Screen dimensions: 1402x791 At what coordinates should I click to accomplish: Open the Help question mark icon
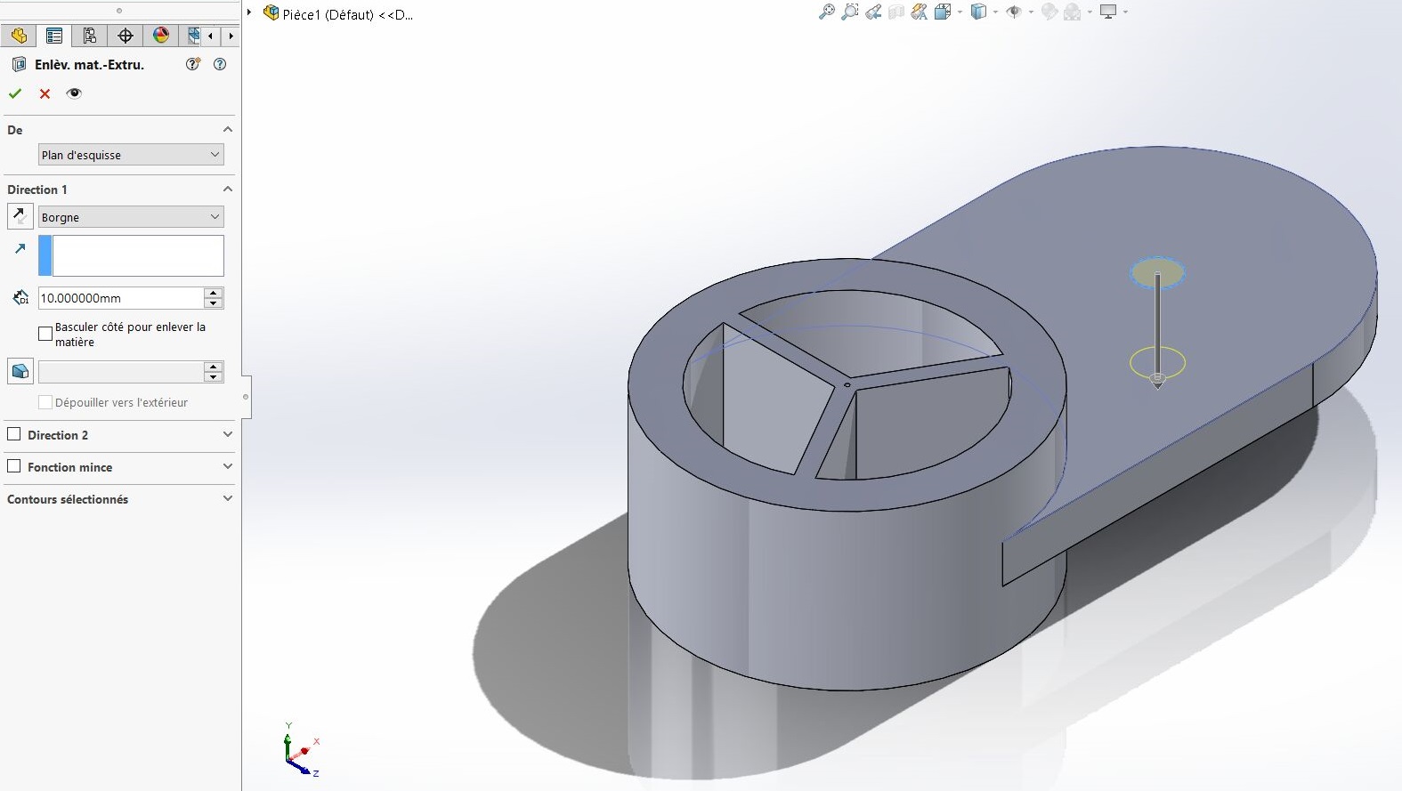tap(220, 64)
